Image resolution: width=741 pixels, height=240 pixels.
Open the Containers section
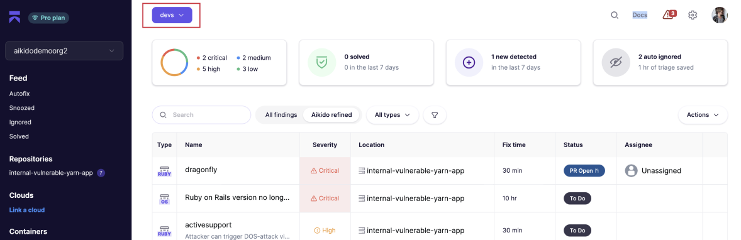coord(28,231)
